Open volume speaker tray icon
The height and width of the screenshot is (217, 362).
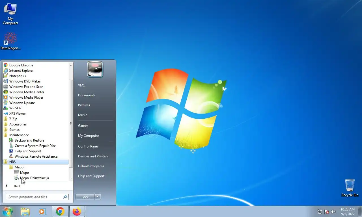coord(333,212)
